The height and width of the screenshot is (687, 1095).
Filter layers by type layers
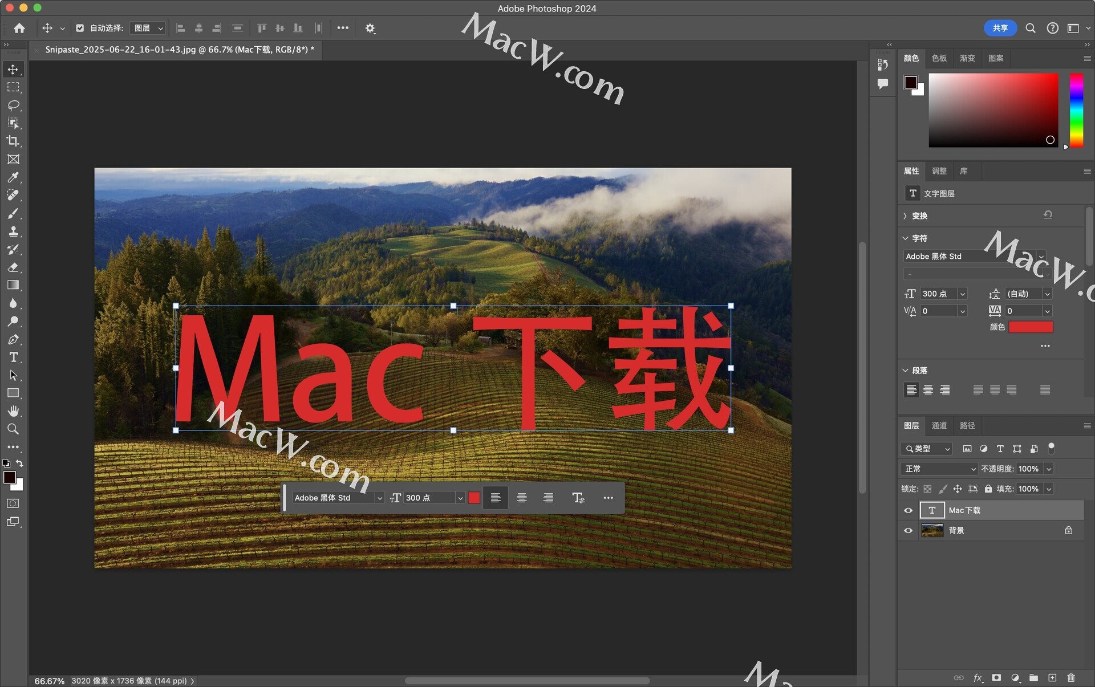(1000, 449)
